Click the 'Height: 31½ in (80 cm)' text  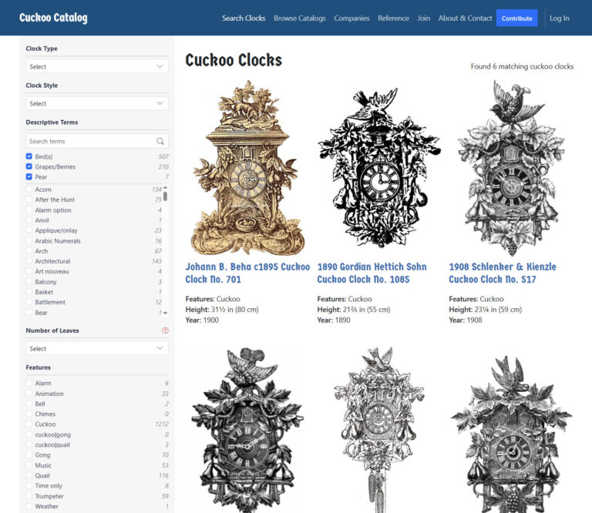pyautogui.click(x=222, y=310)
